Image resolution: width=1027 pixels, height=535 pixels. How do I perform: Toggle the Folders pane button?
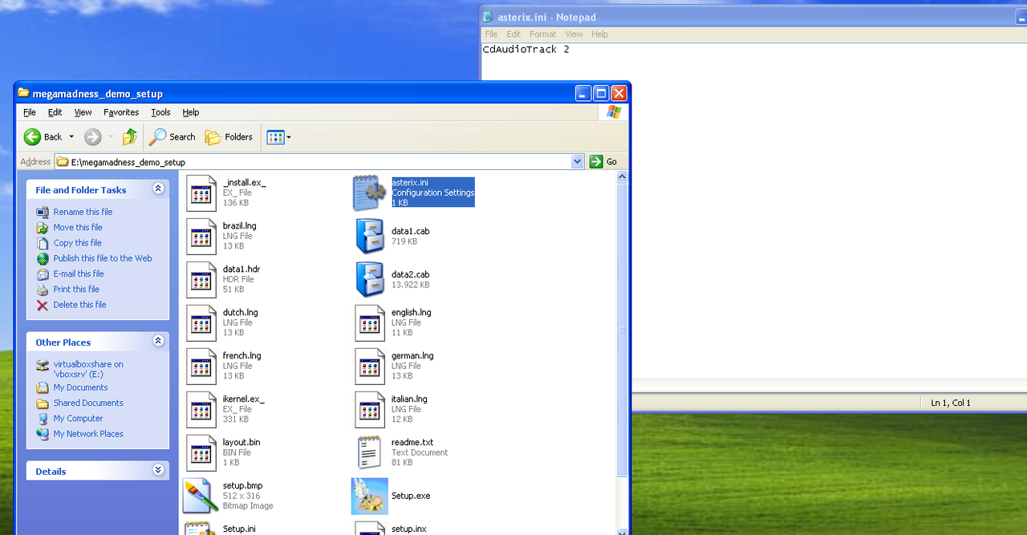pos(229,137)
